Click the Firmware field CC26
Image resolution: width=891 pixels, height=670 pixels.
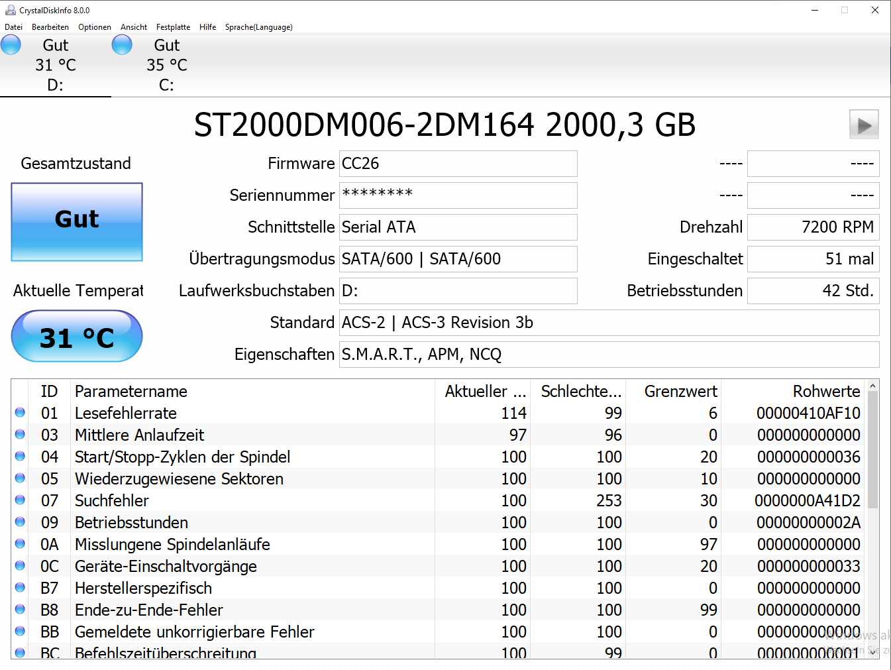pyautogui.click(x=458, y=164)
